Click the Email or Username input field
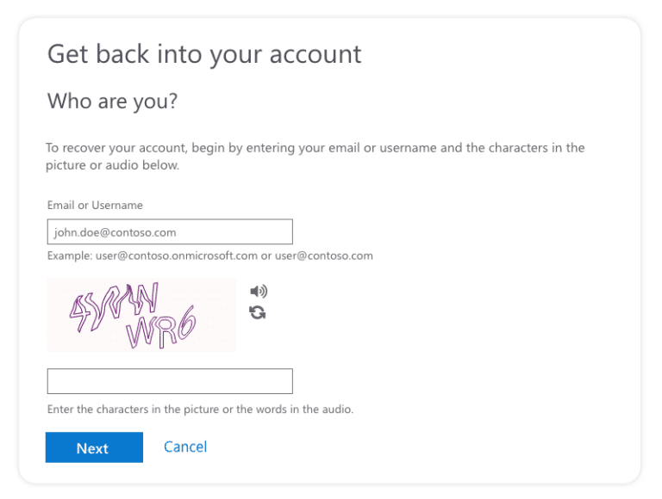This screenshot has width=662, height=499. (x=170, y=232)
